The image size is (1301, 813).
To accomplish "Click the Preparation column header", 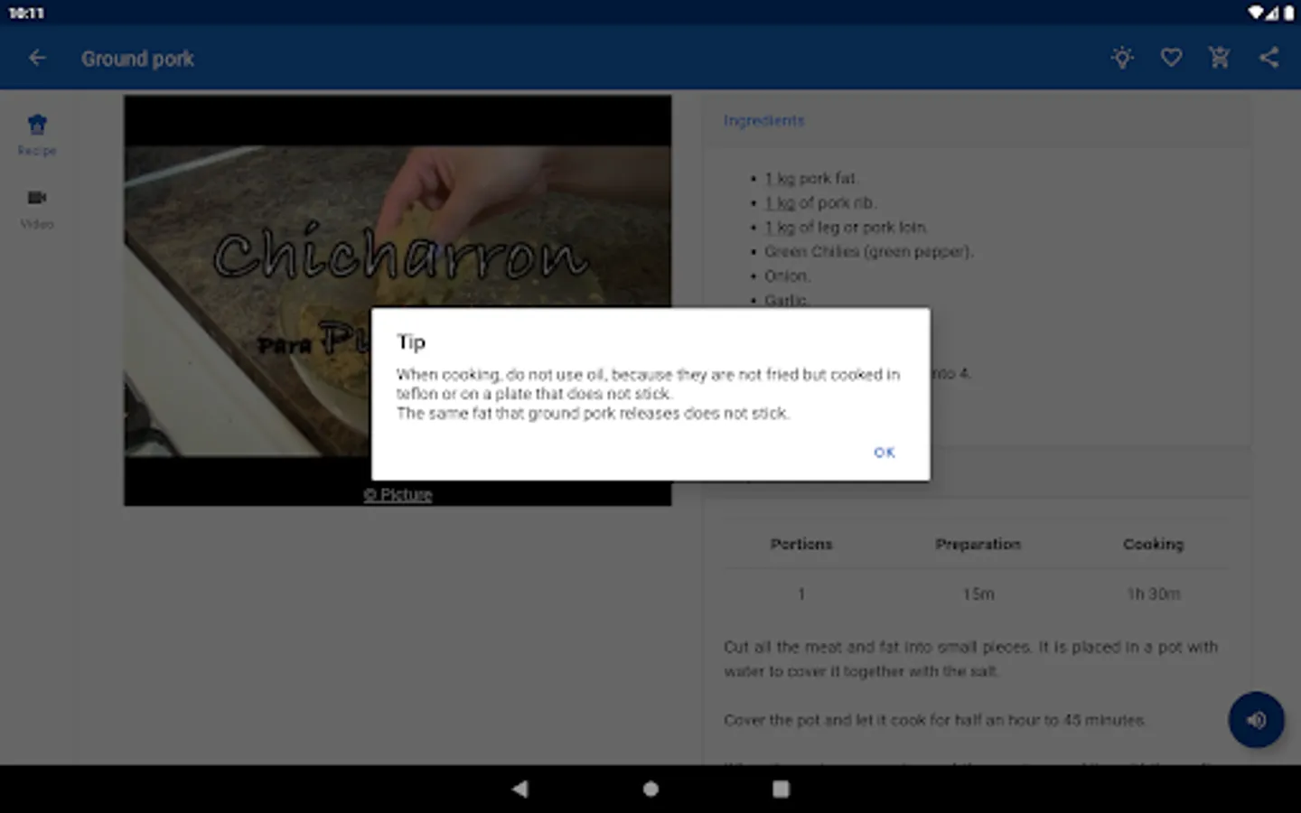I will click(978, 544).
